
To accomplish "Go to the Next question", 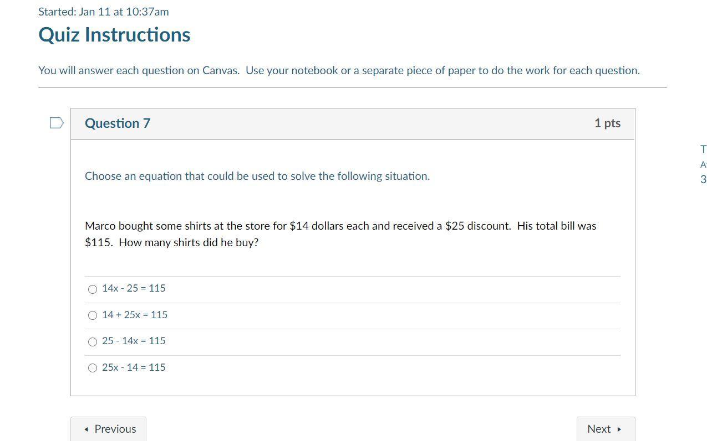I will pos(605,429).
